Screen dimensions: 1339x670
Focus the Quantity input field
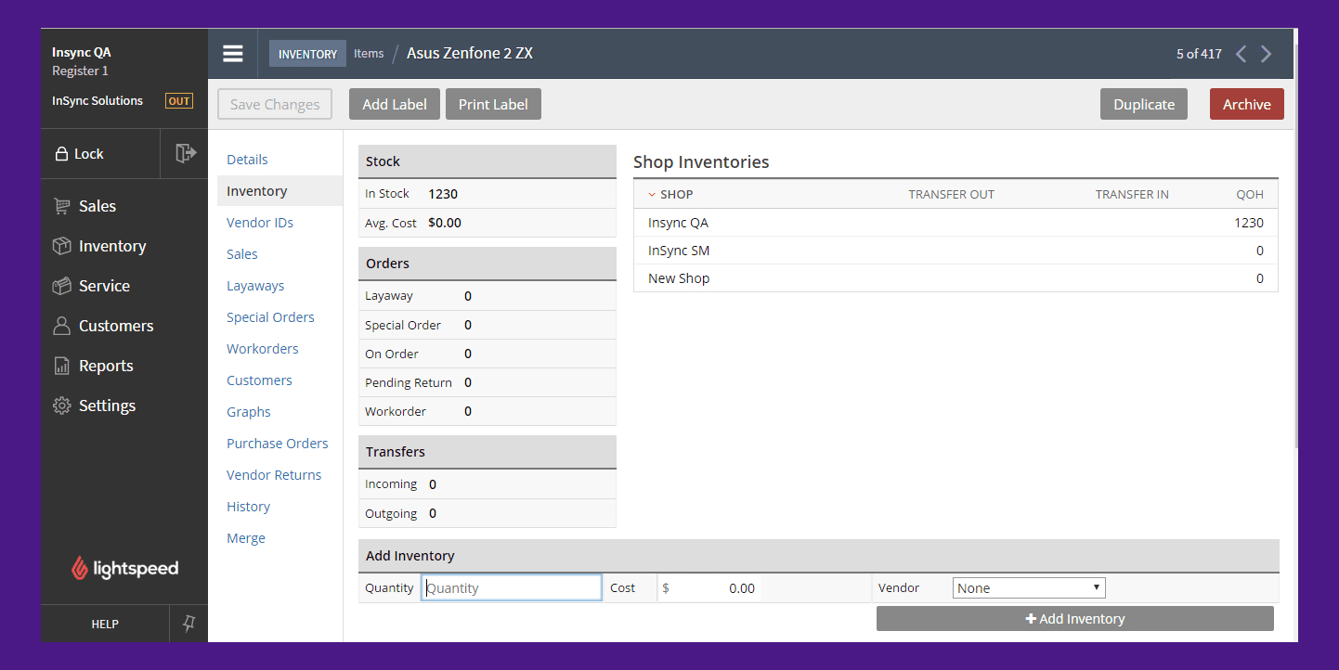point(512,587)
